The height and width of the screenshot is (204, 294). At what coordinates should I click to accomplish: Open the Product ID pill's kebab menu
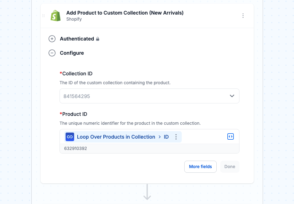pos(176,137)
